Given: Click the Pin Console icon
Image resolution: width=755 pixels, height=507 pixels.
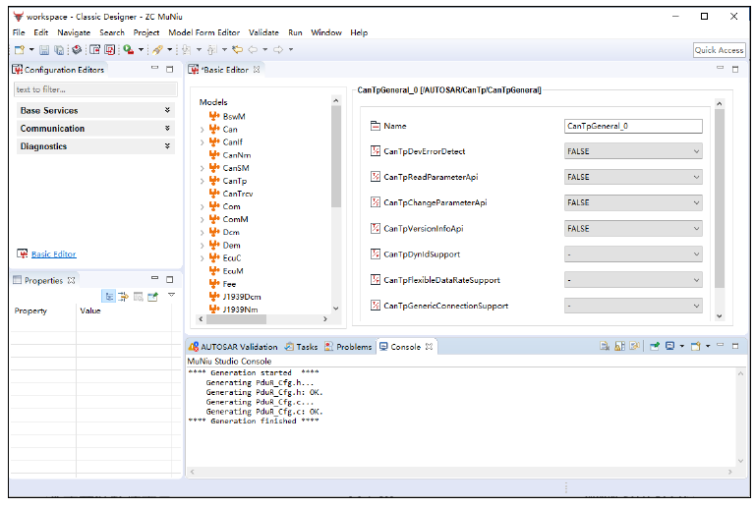Looking at the screenshot, I should click(655, 346).
